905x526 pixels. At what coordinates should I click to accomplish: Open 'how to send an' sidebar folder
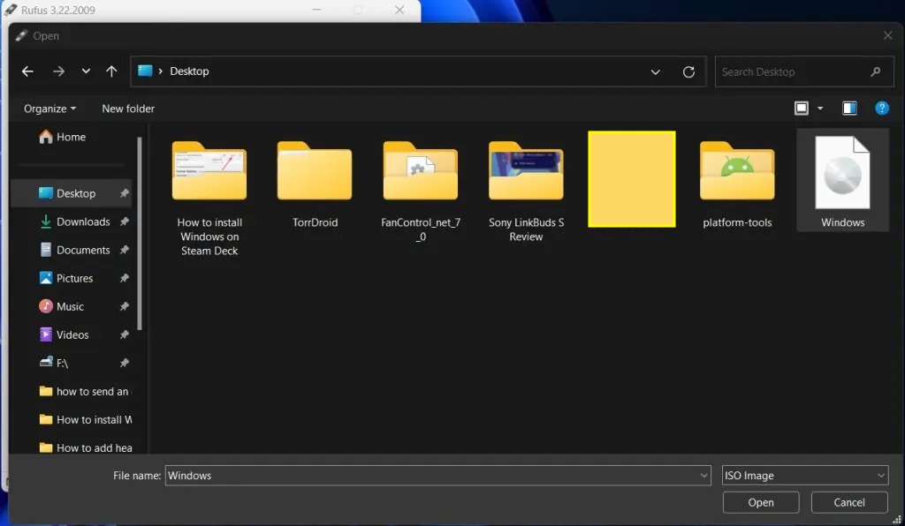84,391
